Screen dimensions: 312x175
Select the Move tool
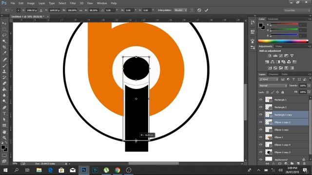pos(4,23)
